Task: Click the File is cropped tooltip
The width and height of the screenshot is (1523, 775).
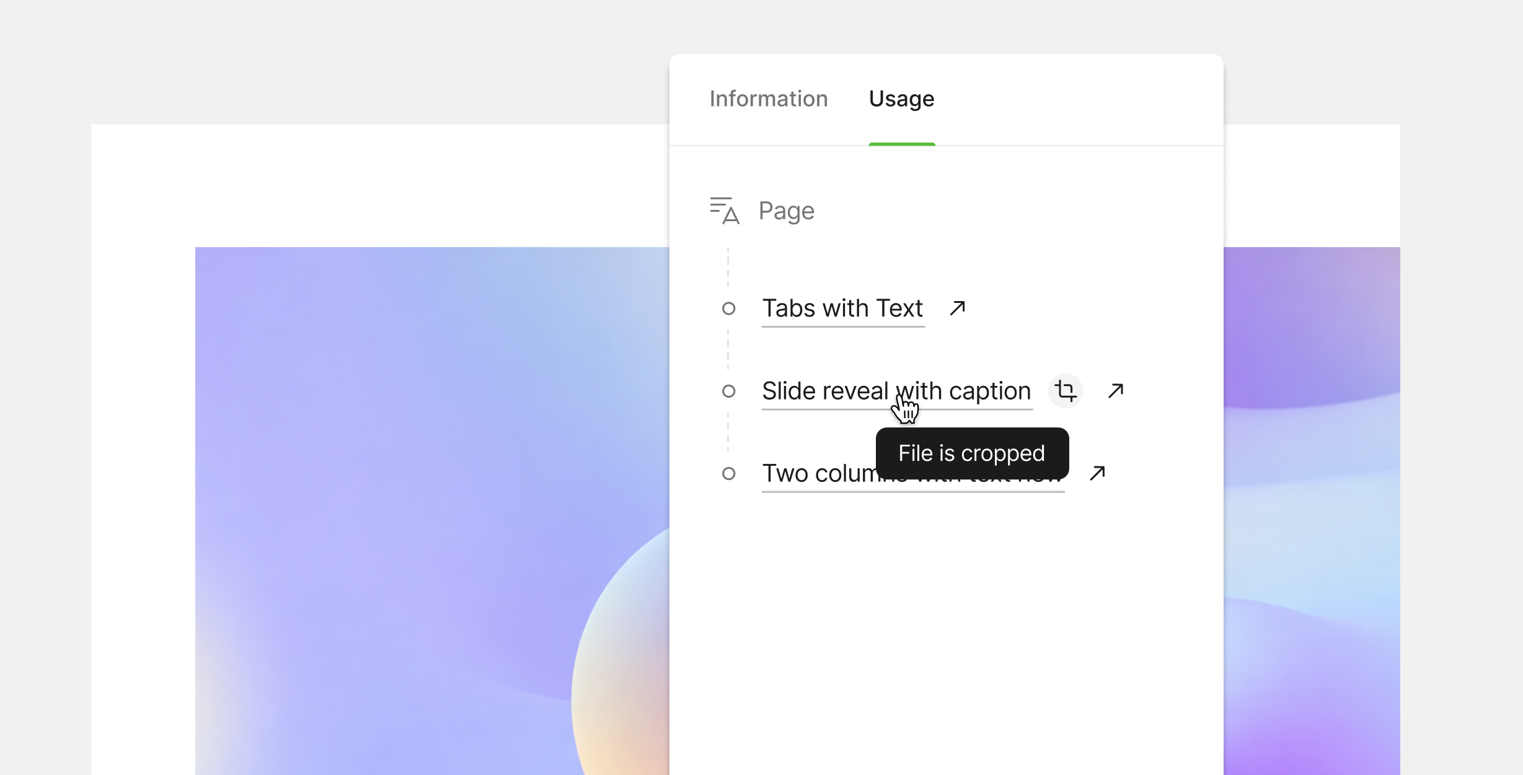Action: coord(971,453)
